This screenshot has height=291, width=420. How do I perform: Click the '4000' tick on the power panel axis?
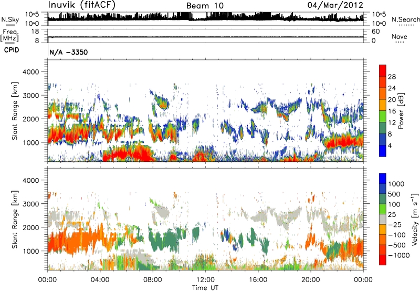click(30, 72)
